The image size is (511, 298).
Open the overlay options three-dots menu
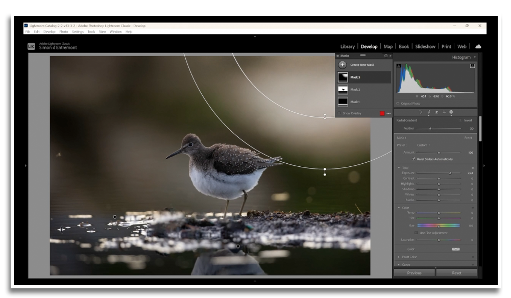tap(388, 113)
